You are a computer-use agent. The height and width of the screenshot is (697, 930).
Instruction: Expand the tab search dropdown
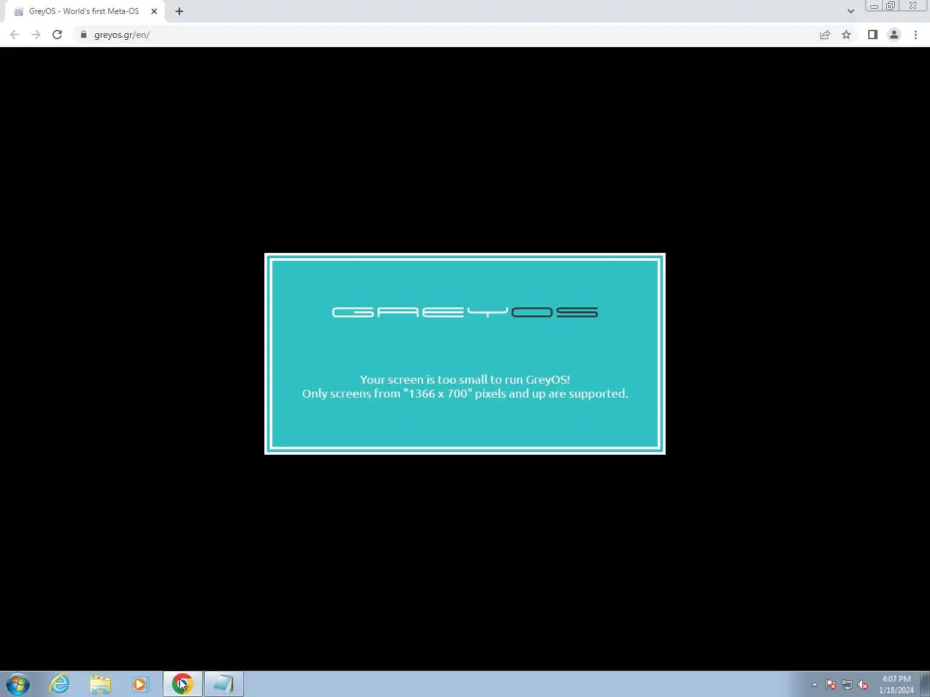tap(851, 11)
